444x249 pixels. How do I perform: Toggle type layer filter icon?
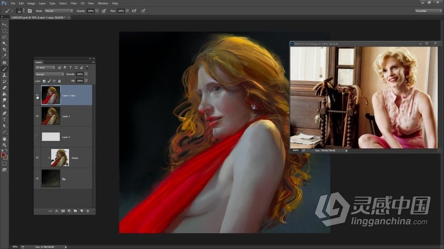pyautogui.click(x=71, y=67)
